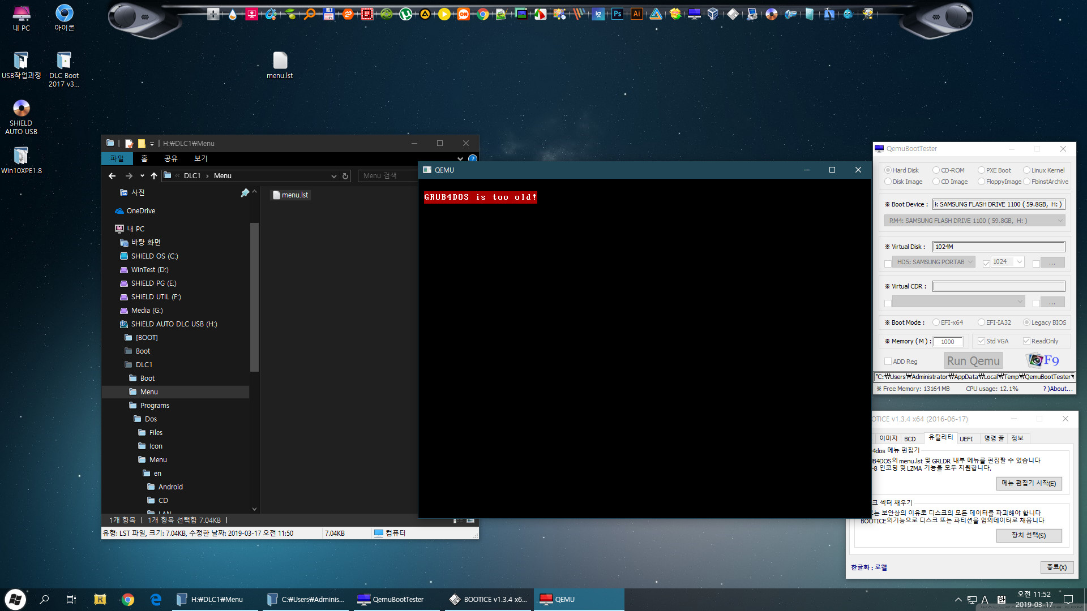
Task: Select the Disk Image radio option
Action: [x=888, y=182]
